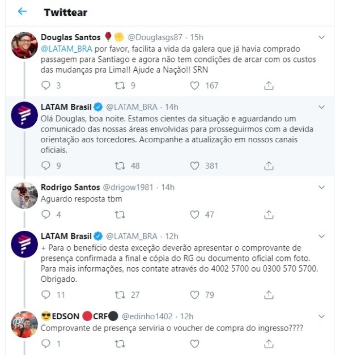
Task: Expand the menu on Rodrigo Santos's tweet
Action: tap(322, 188)
